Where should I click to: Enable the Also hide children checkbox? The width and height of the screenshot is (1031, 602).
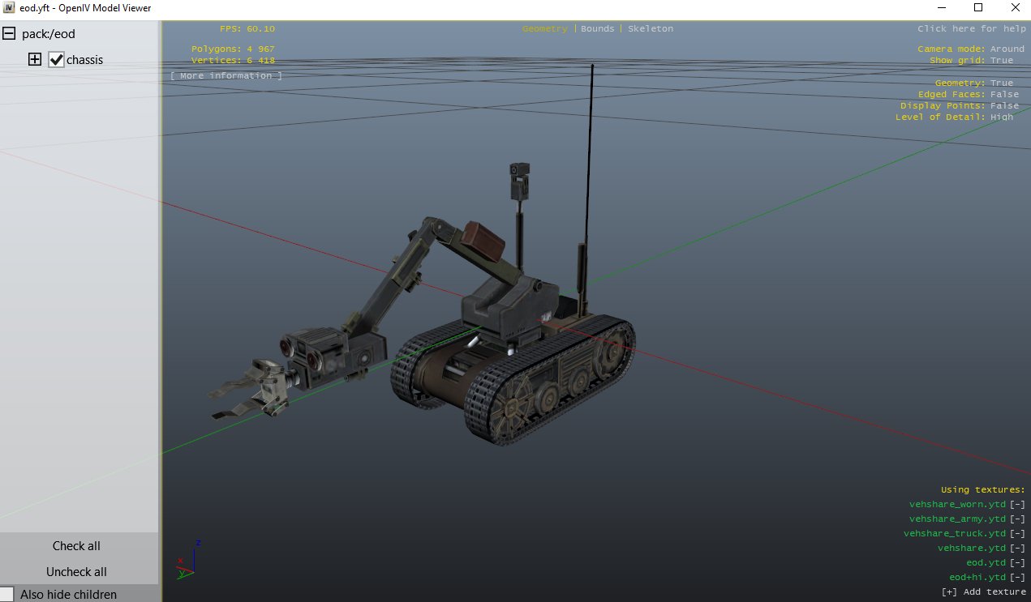[x=6, y=594]
